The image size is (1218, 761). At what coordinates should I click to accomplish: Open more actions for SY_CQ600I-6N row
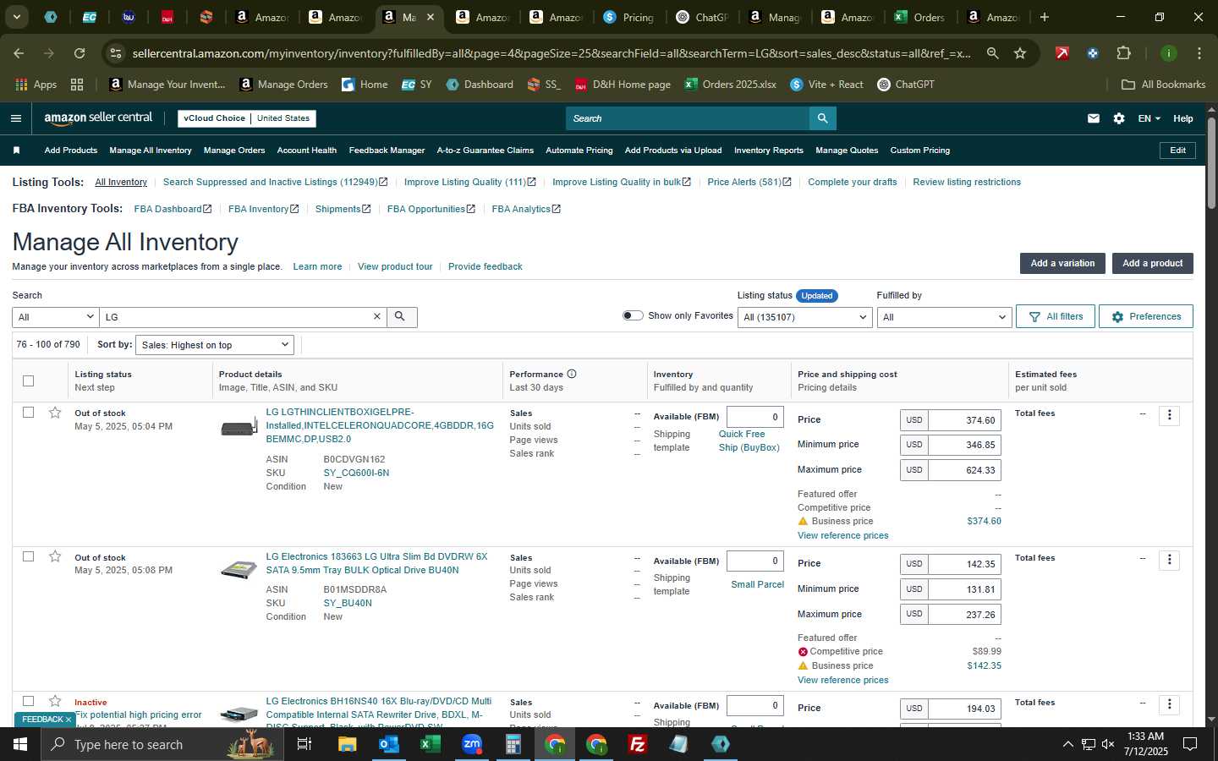point(1169,415)
